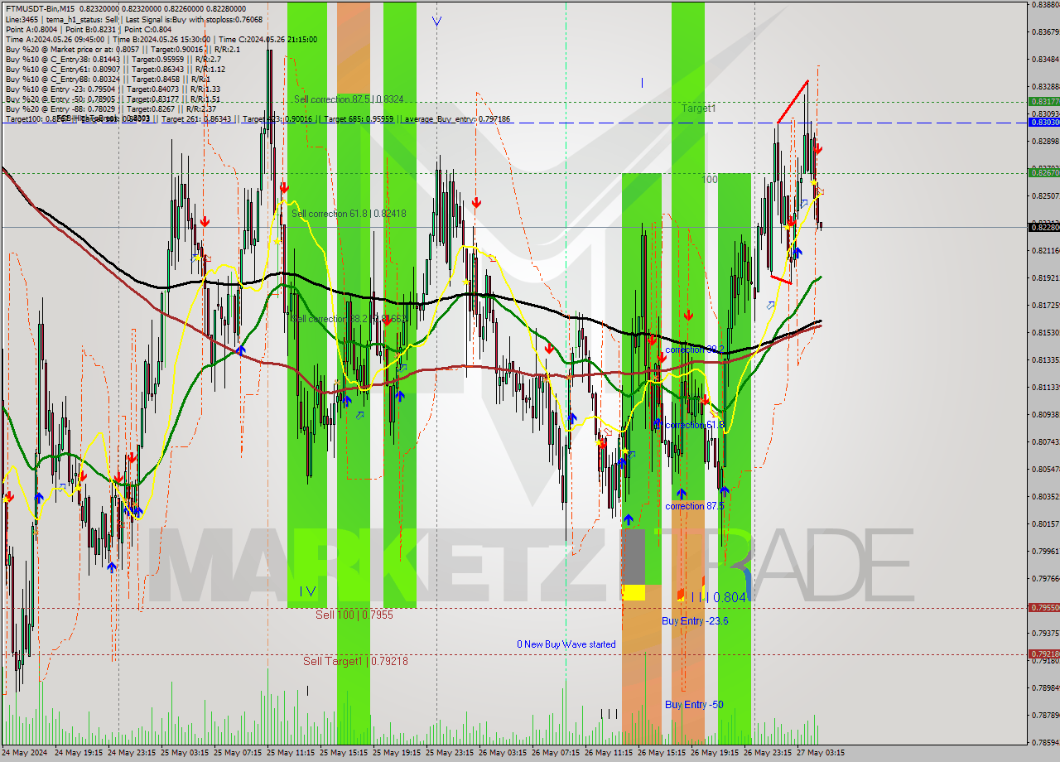The height and width of the screenshot is (762, 1060).
Task: Click the 'Sell 100 | 0.7955' label
Action: 354,615
